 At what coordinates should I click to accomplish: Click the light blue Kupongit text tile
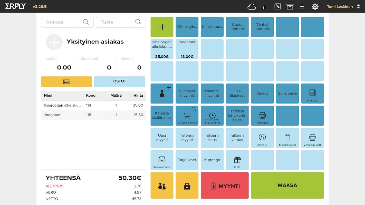(x=212, y=160)
